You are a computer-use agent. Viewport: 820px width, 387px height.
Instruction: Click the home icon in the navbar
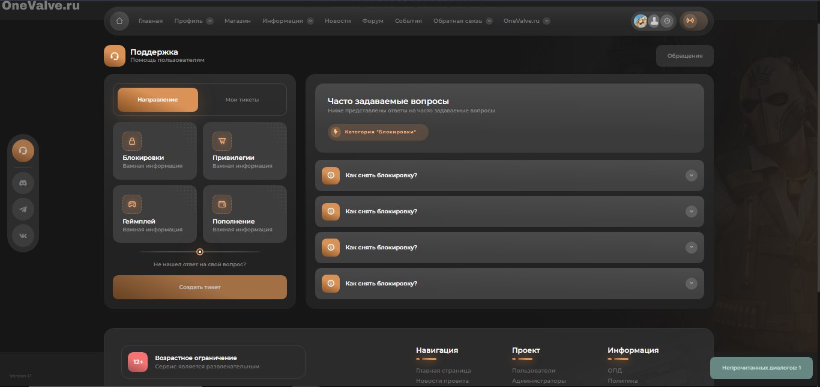119,21
